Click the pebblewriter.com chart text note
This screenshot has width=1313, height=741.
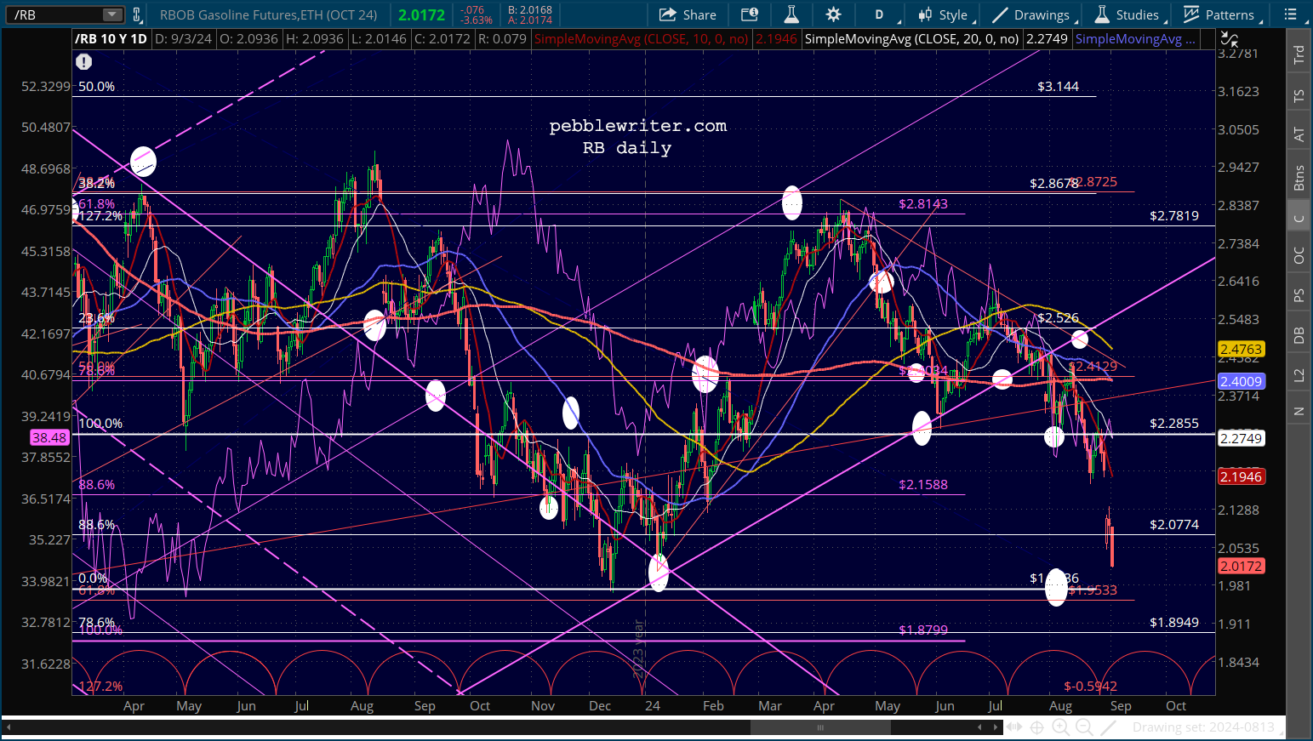(638, 126)
